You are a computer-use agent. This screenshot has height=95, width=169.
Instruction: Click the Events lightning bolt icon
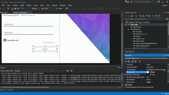tap(136, 61)
